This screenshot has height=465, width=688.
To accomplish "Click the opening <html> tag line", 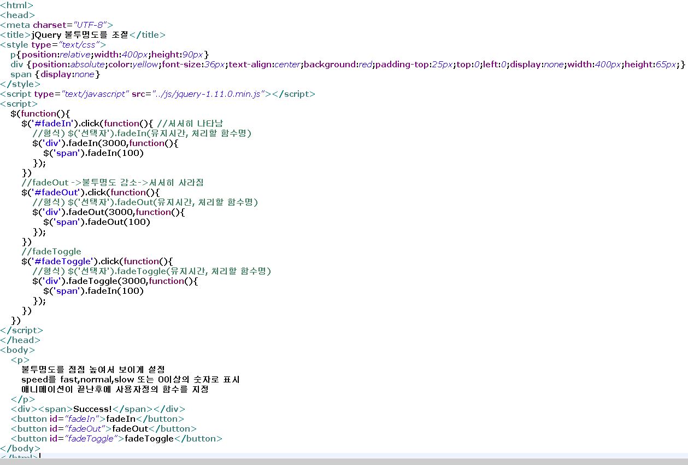I will (16, 5).
